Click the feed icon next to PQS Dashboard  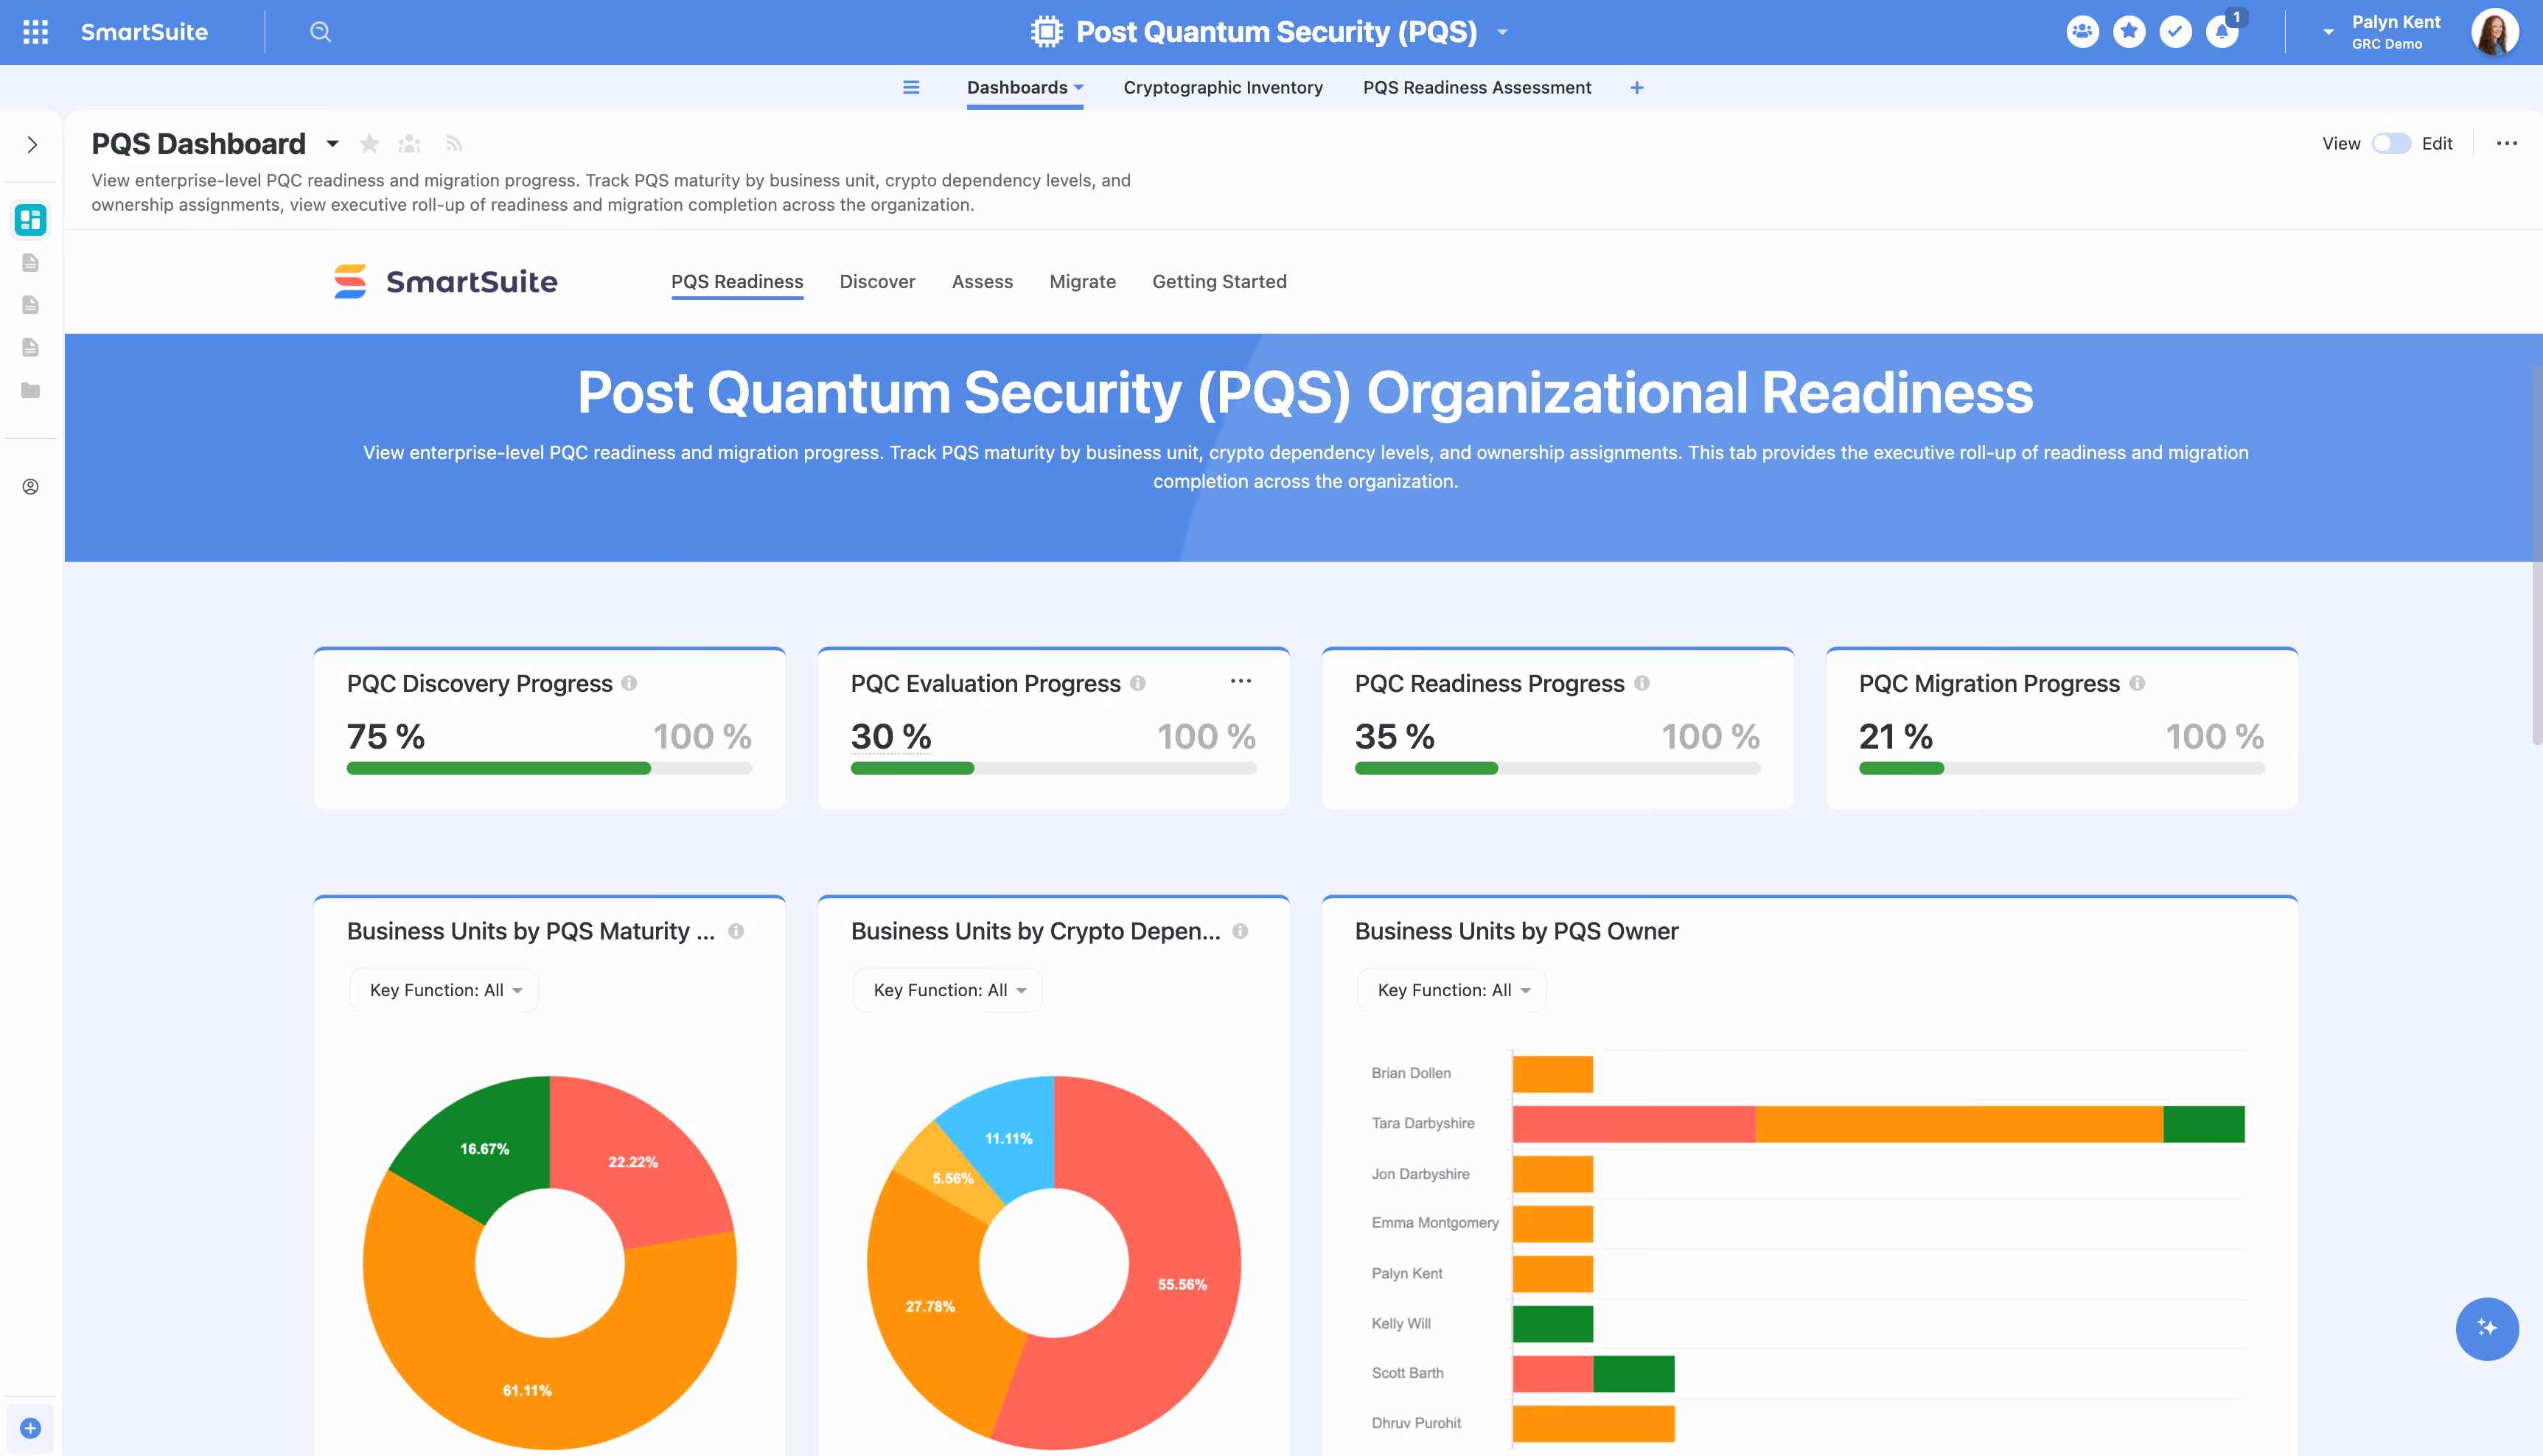pos(454,144)
